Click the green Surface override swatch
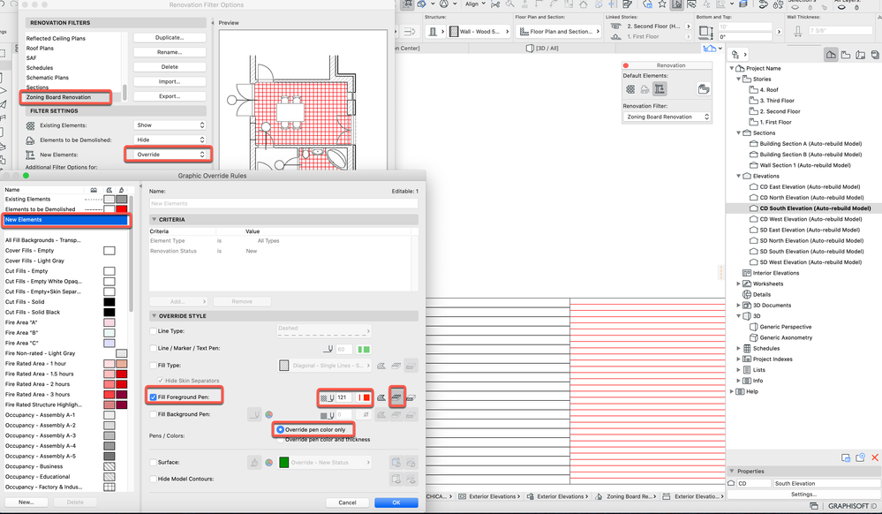Screen dimensions: 882x514 coord(284,462)
